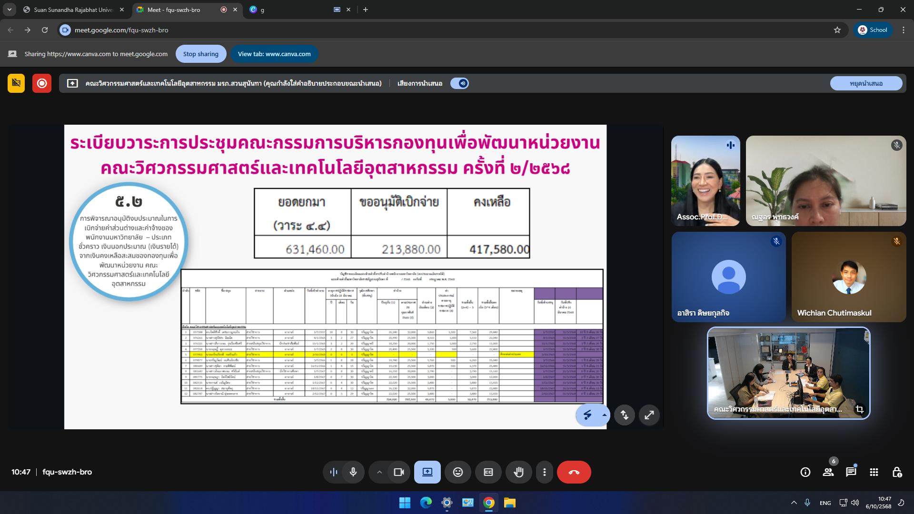This screenshot has height=514, width=914.
Task: Toggle the camera on or off
Action: pyautogui.click(x=398, y=472)
